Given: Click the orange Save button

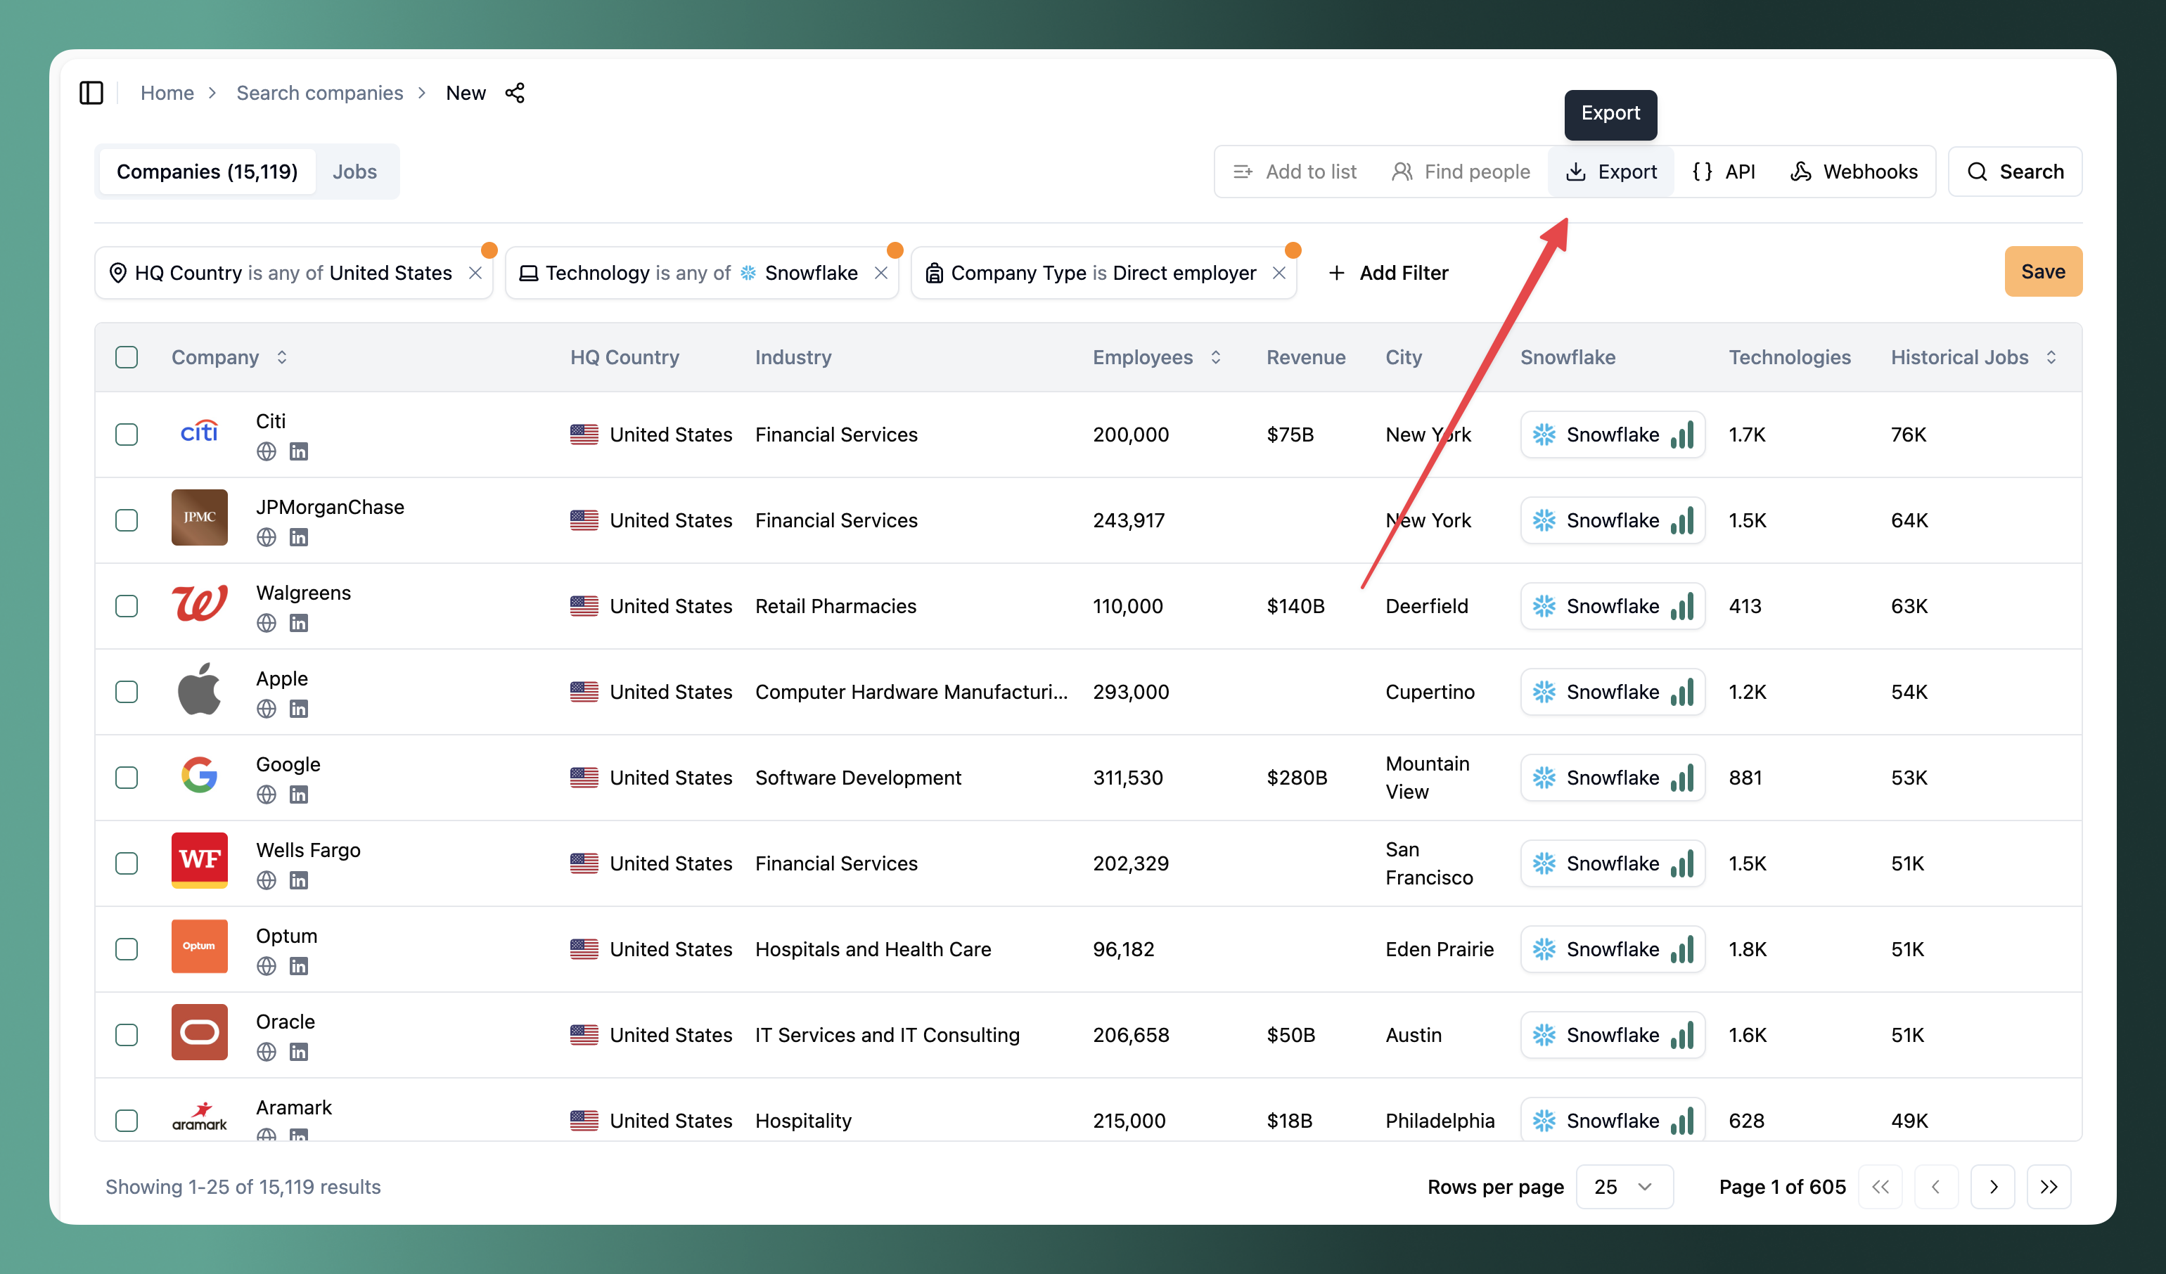Looking at the screenshot, I should (2042, 272).
